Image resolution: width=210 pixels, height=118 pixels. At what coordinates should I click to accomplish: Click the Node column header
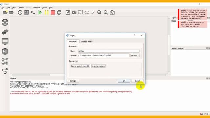(x=174, y=21)
